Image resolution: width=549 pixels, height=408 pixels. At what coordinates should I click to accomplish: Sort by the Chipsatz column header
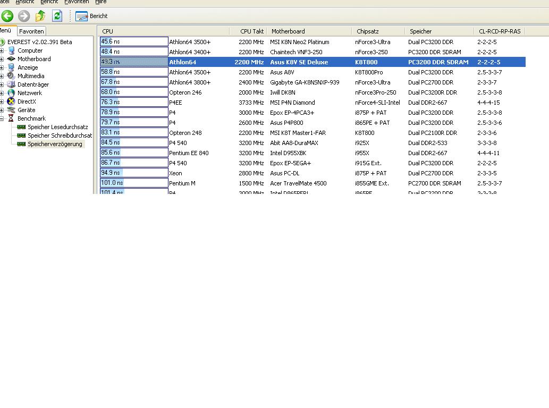pos(378,31)
